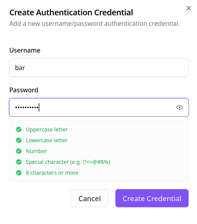
Task: Show the password with the eye icon
Action: [x=180, y=107]
